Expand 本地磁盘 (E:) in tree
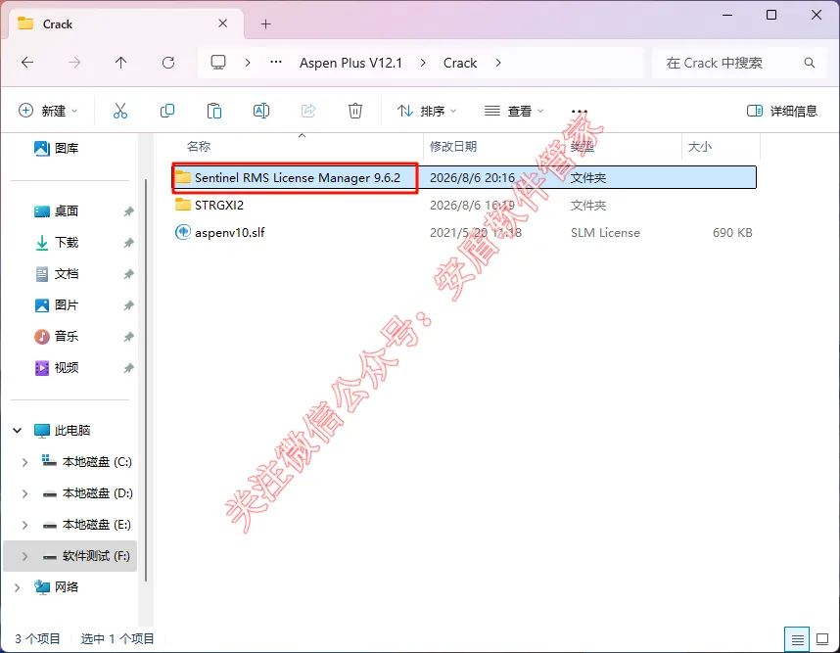 [24, 525]
